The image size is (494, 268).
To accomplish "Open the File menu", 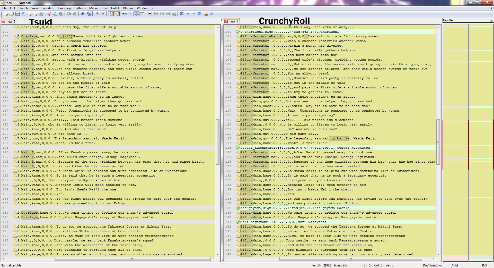I will 4,8.
